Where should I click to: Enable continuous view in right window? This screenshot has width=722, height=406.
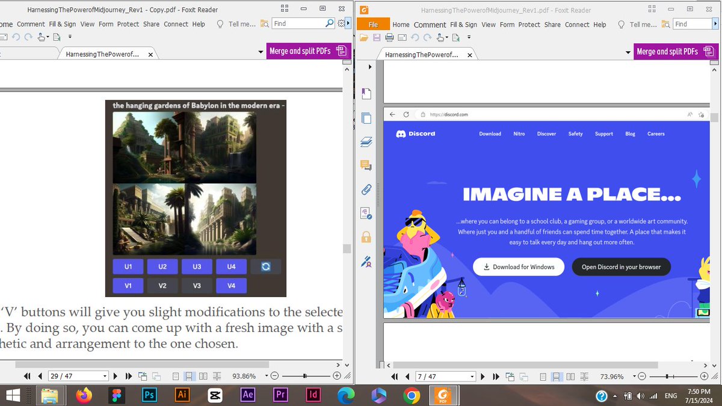[557, 377]
